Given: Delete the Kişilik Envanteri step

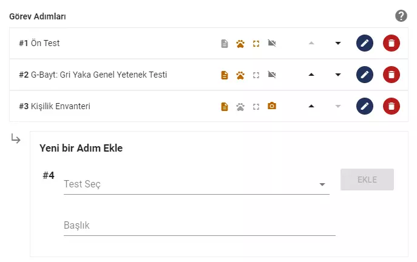Looking at the screenshot, I should click(392, 106).
